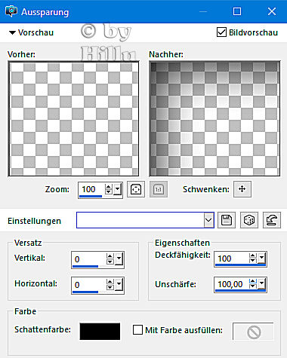287x358 pixels.
Task: Click the Unschärfe blur input field
Action: [x=231, y=284]
